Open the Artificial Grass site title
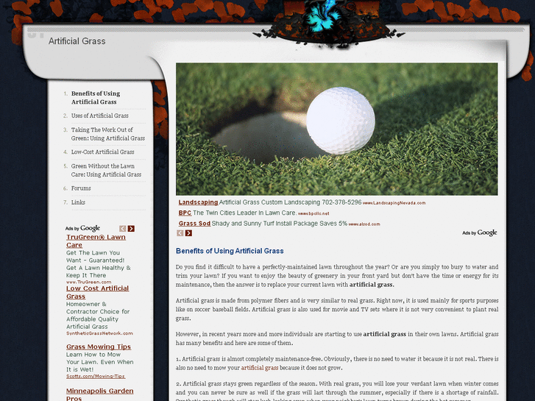The image size is (535, 401). pyautogui.click(x=77, y=41)
